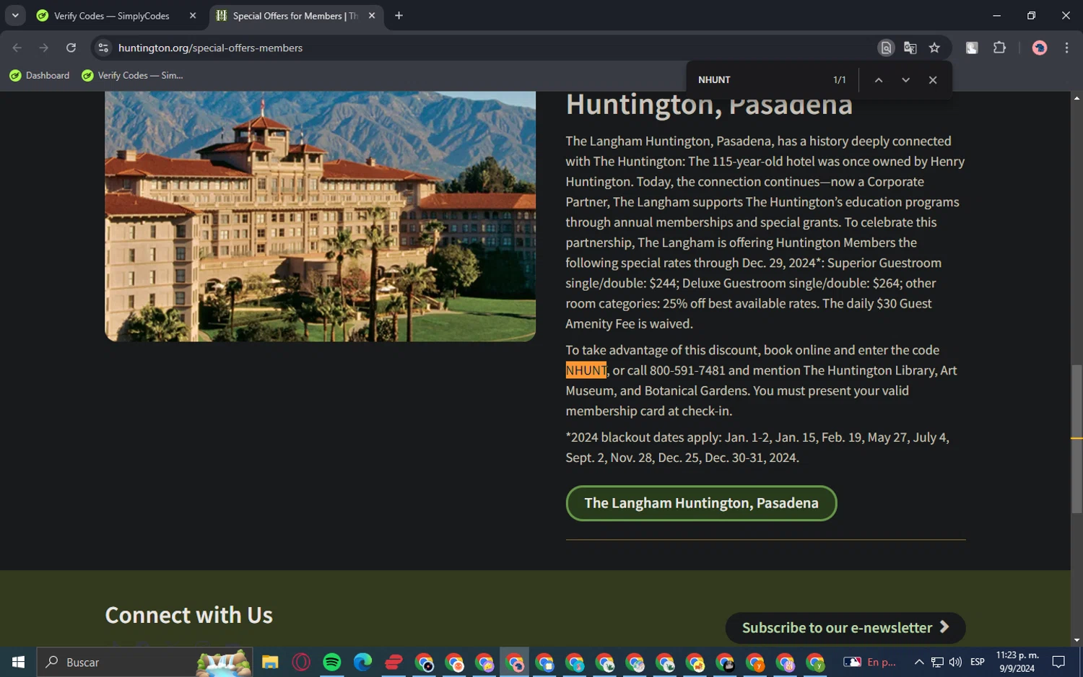The height and width of the screenshot is (677, 1083).
Task: Open Verify Codes — Sim... bookmark
Action: point(133,75)
